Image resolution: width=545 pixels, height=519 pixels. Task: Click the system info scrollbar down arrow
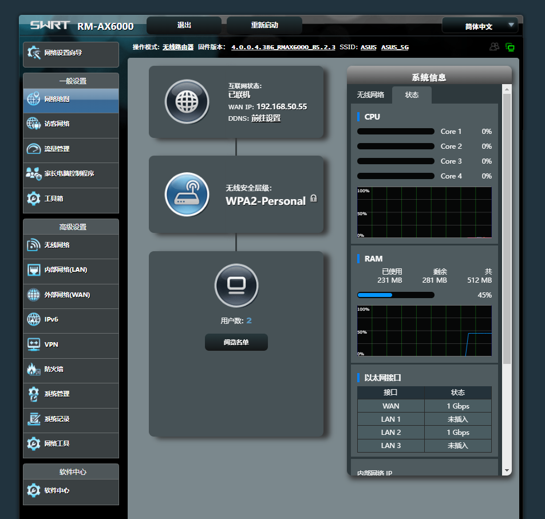(x=506, y=470)
